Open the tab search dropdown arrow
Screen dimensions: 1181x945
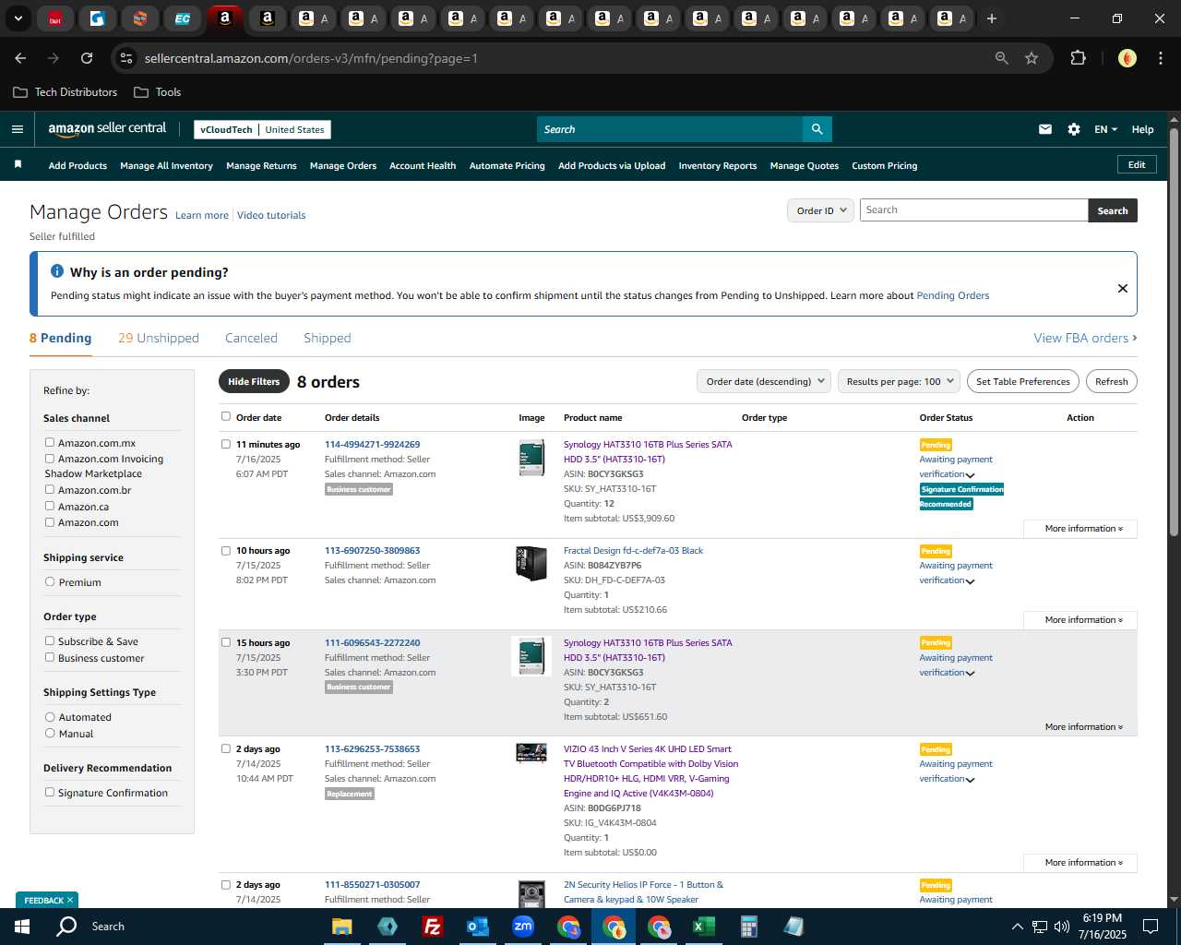pos(18,18)
